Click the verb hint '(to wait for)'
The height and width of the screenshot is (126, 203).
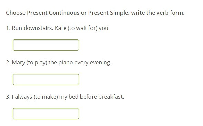point(83,28)
